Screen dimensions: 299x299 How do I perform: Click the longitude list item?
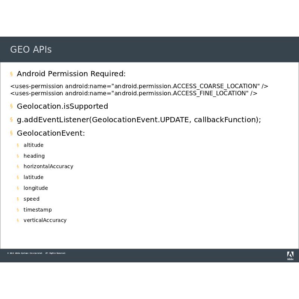pos(36,188)
